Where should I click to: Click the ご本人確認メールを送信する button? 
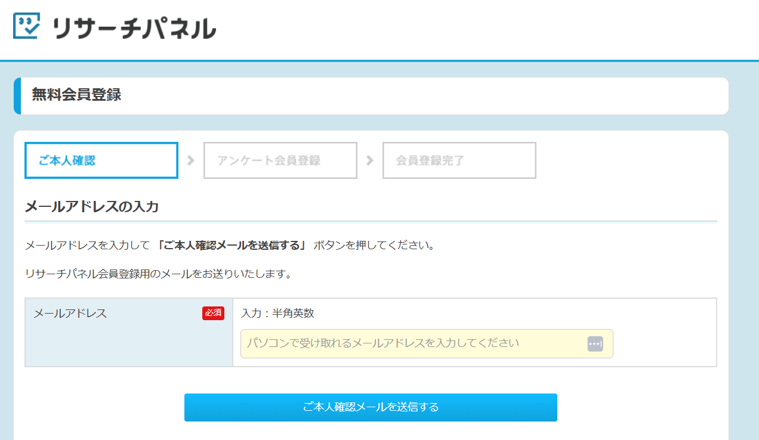coord(371,407)
